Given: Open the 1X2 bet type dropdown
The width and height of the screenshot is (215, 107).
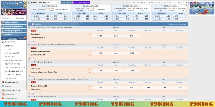Looking at the screenshot, I should (x=56, y=2).
